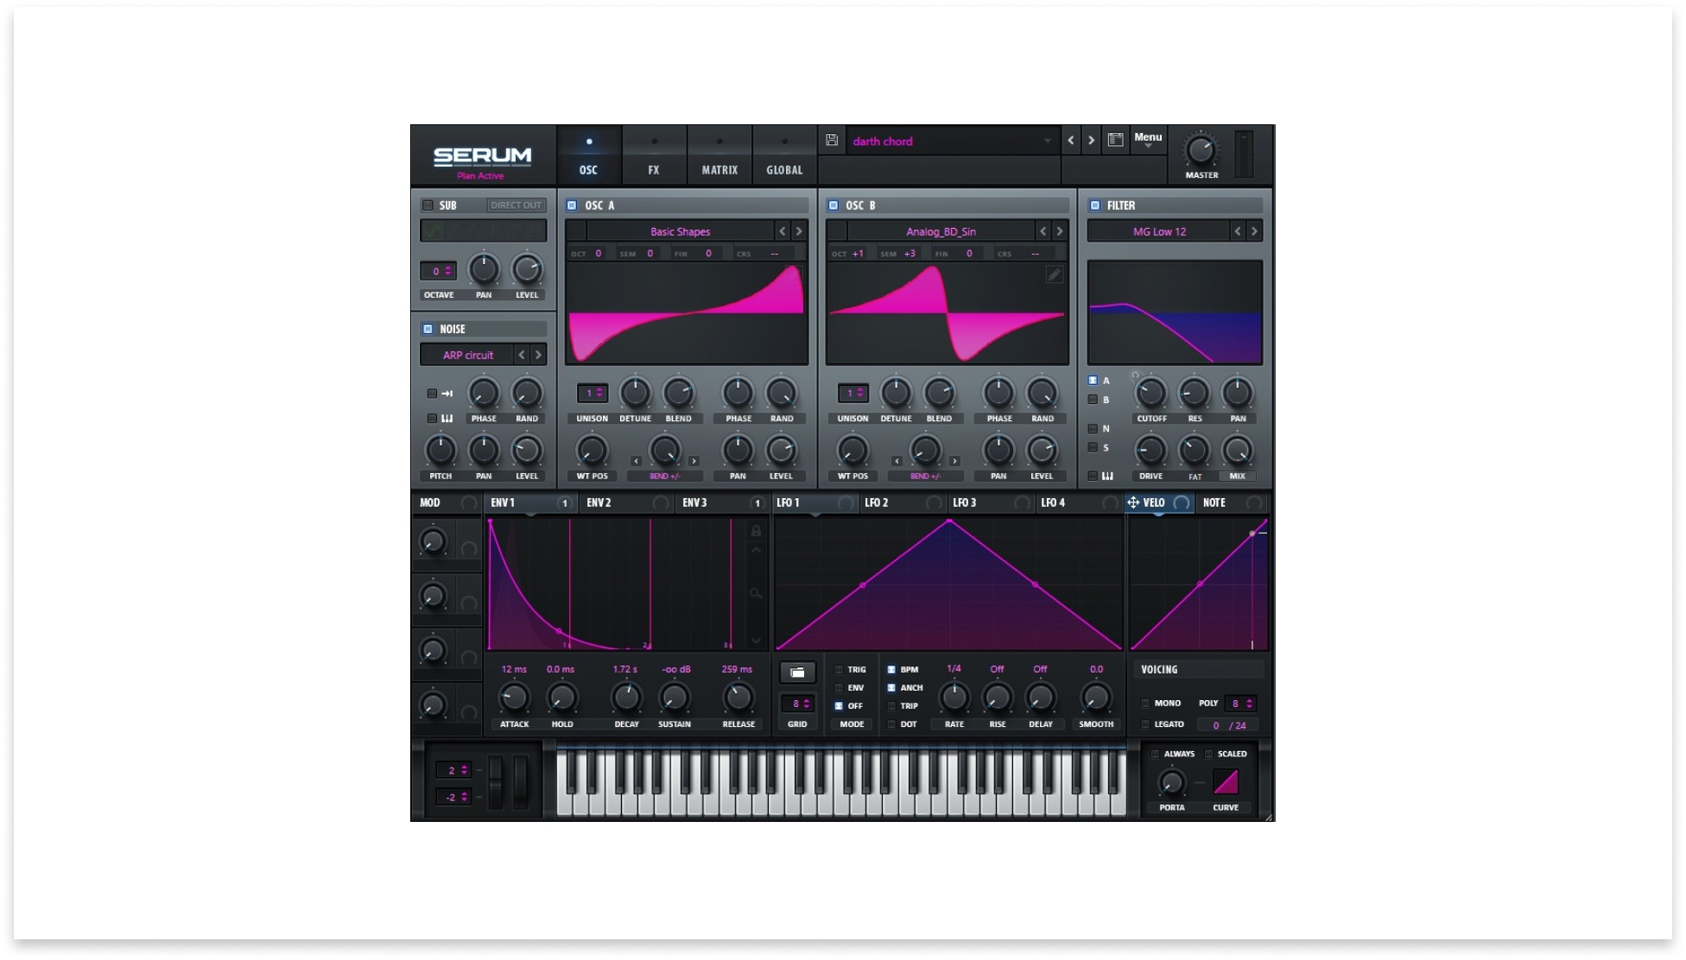This screenshot has width=1686, height=960.
Task: Click the save preset floppy disk icon
Action: (x=832, y=140)
